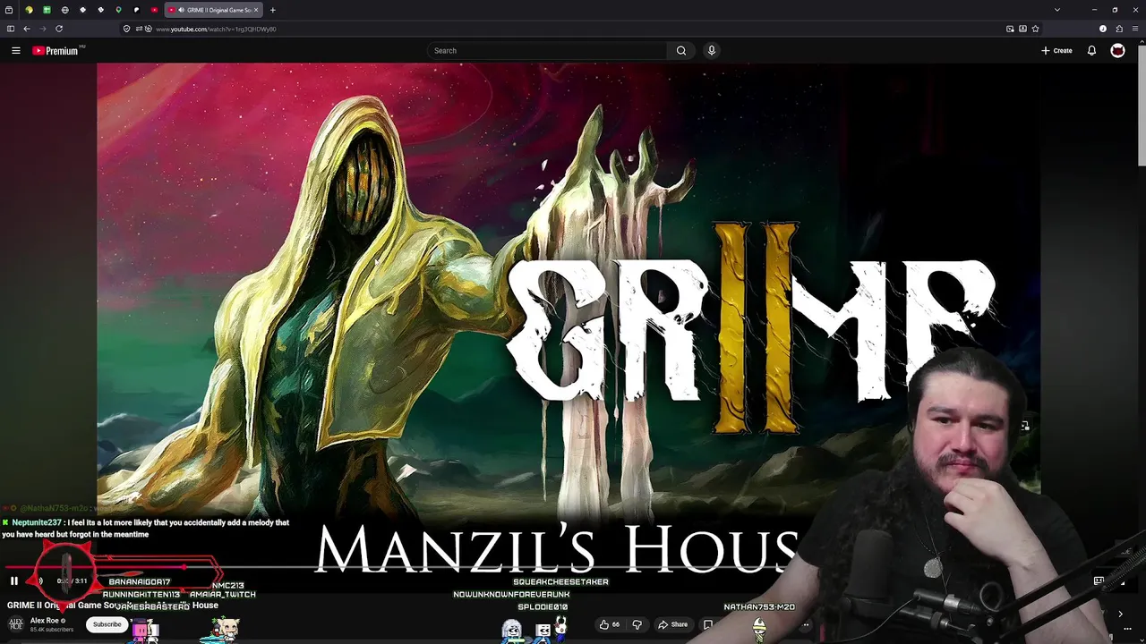Click the Create button
Viewport: 1146px width, 644px height.
1056,51
